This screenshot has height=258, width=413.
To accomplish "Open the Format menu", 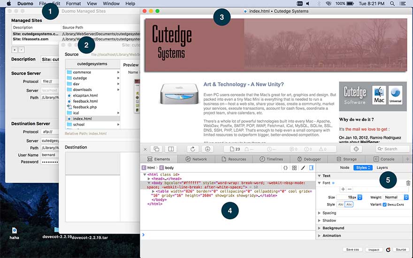I will pyautogui.click(x=73, y=4).
